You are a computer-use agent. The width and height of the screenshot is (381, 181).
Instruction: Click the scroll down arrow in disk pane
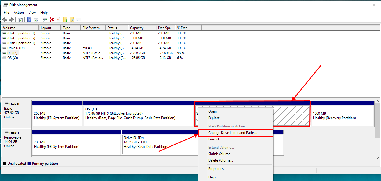point(378,158)
